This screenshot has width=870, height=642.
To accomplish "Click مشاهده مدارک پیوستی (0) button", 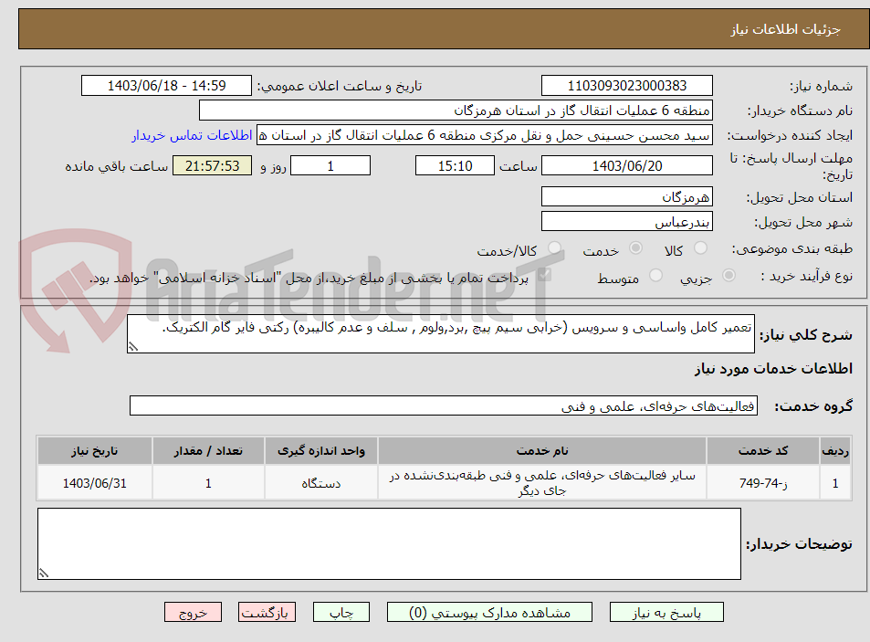I will [x=489, y=612].
